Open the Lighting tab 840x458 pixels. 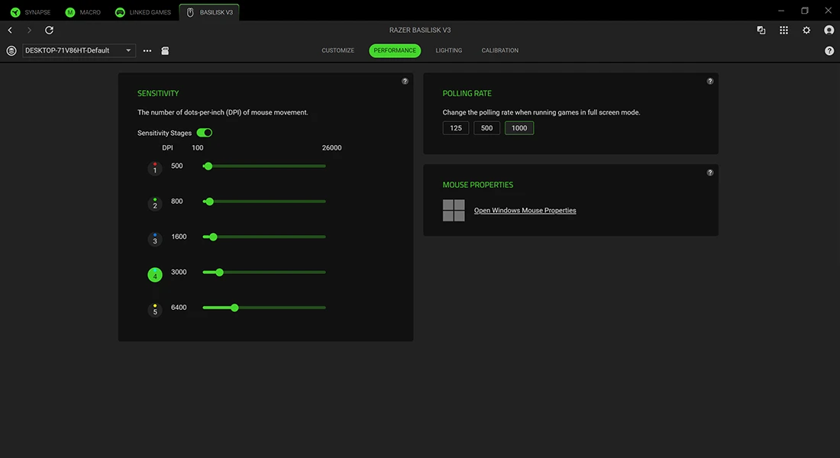click(x=449, y=50)
